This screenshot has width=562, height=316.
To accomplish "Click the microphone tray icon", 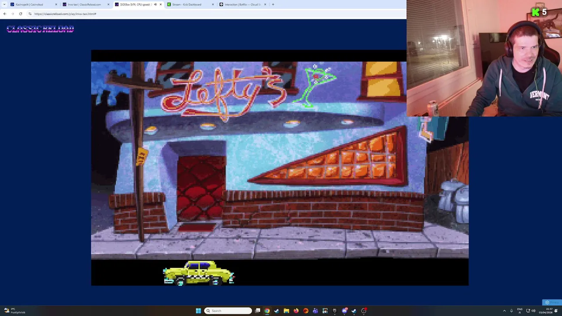I will pyautogui.click(x=511, y=311).
